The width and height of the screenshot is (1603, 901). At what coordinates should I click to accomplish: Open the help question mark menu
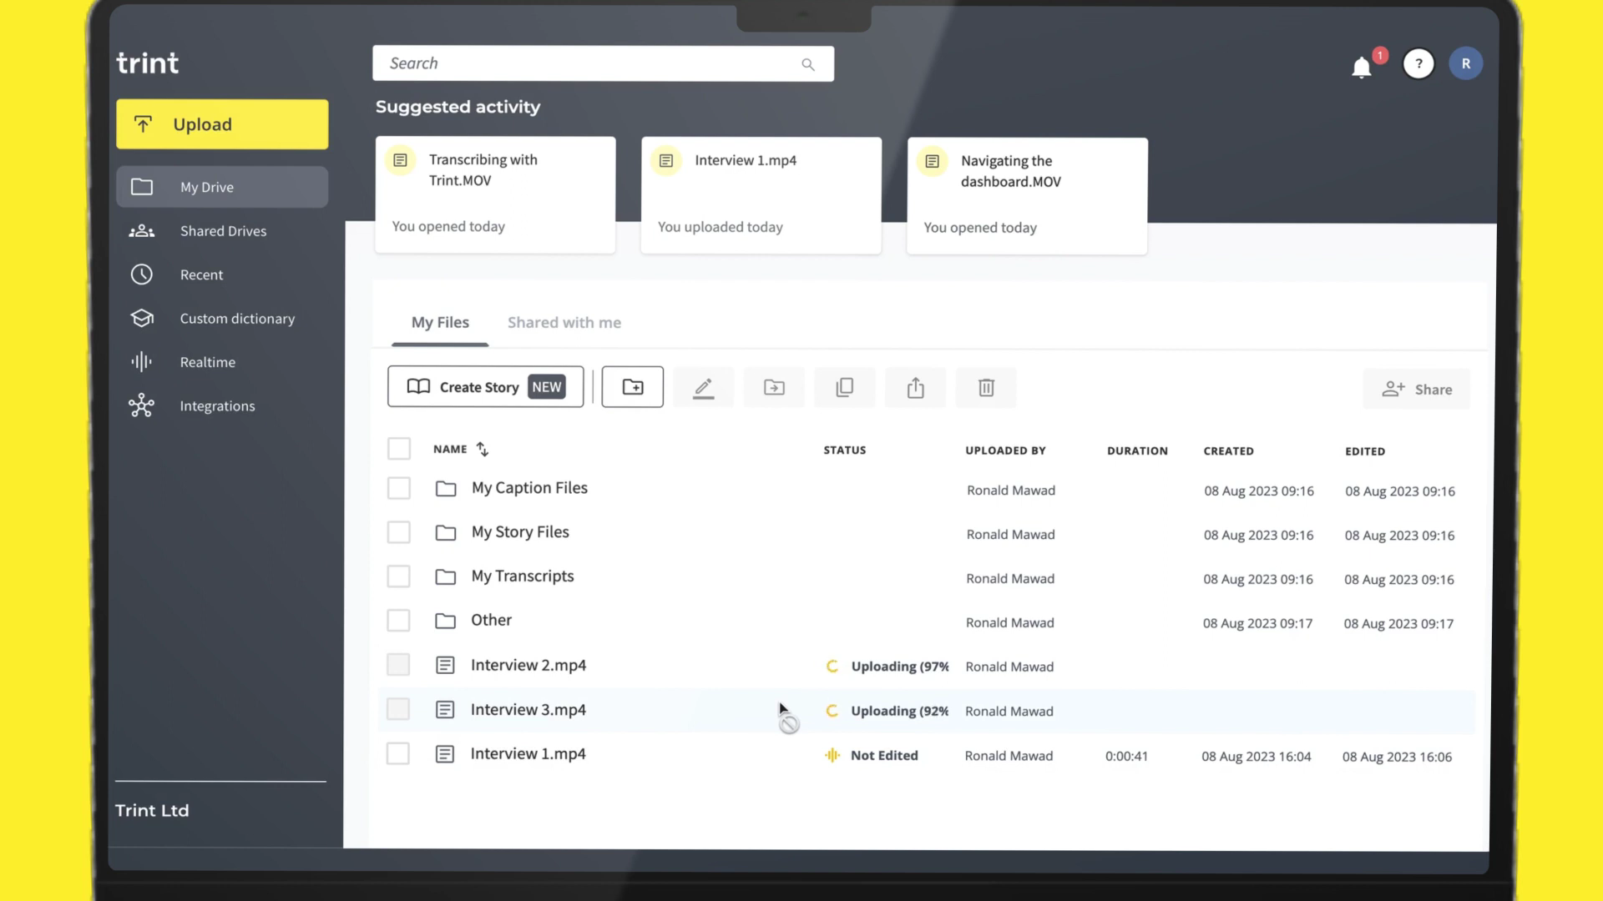(x=1418, y=63)
